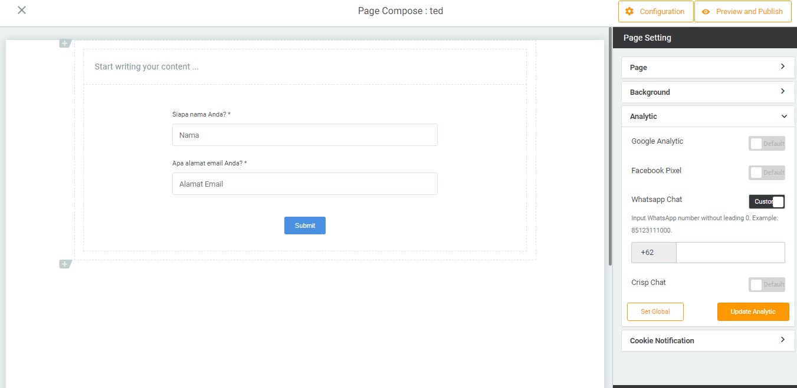Click the Google Analytic label

(657, 141)
